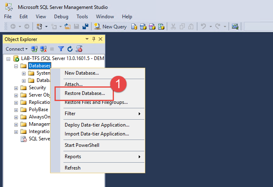
Task: Expand the Security folder node
Action: pos(16,88)
